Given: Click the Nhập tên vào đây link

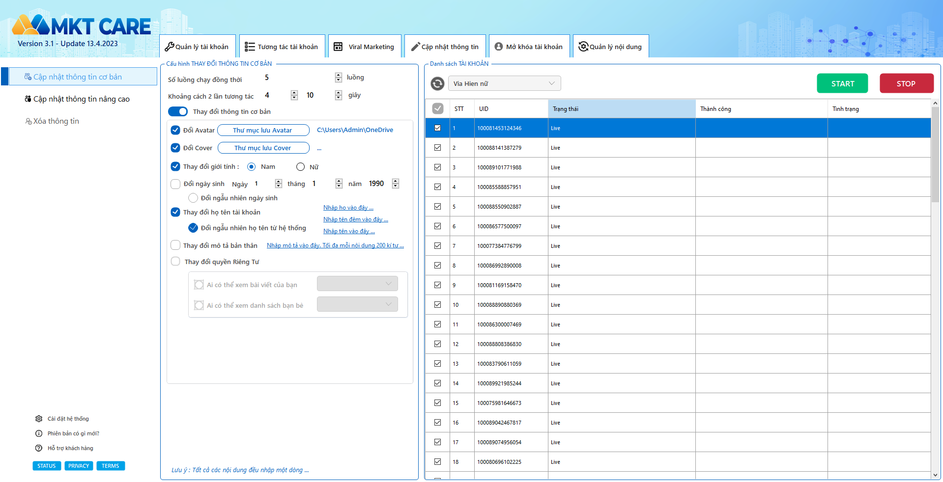Looking at the screenshot, I should 349,231.
